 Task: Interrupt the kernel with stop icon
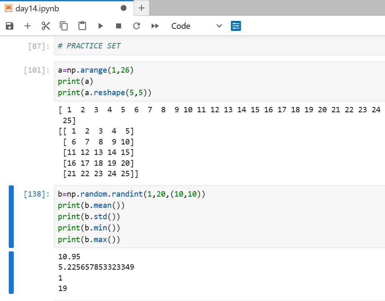click(119, 25)
